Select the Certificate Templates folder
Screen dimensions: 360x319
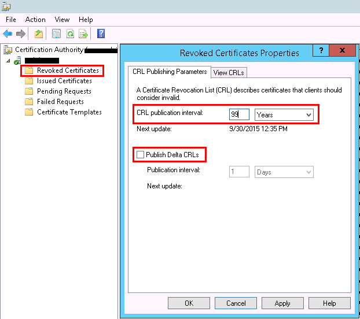69,112
